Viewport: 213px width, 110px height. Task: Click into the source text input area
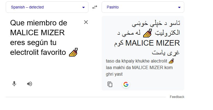pyautogui.click(x=44, y=66)
